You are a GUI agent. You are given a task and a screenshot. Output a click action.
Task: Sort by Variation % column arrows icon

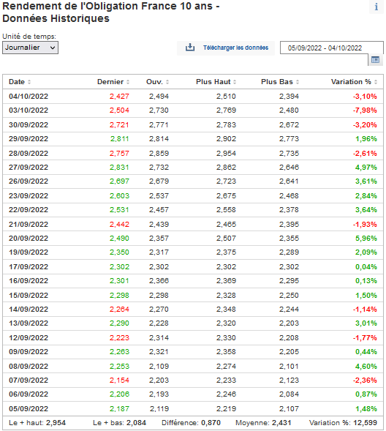click(376, 82)
